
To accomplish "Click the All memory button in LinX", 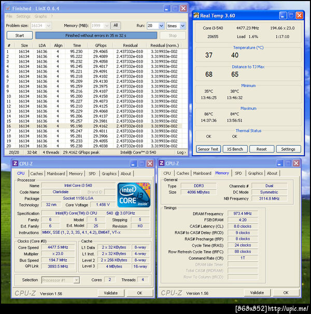I will tap(116, 25).
